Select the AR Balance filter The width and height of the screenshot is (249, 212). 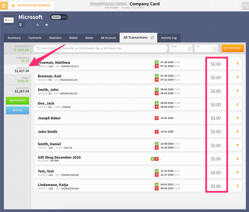coord(18,48)
